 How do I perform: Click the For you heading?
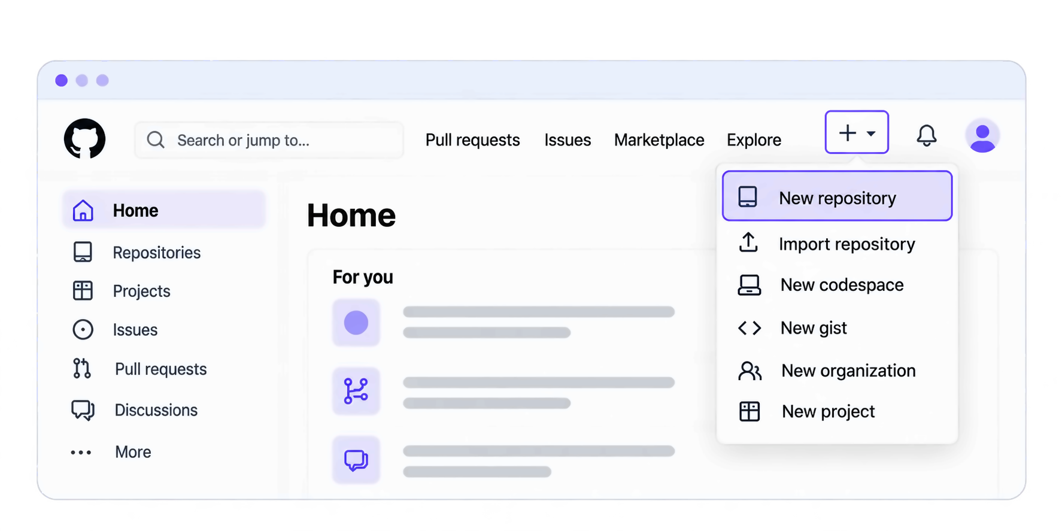click(363, 277)
